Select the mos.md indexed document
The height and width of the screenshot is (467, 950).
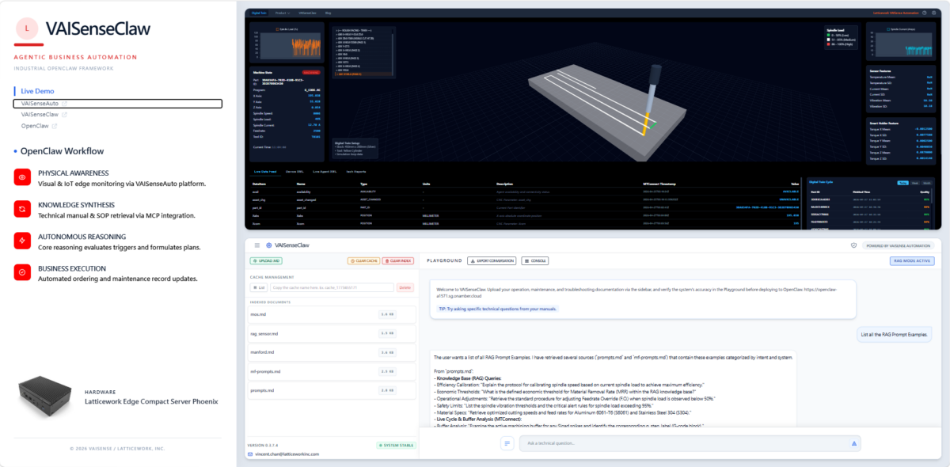[332, 314]
